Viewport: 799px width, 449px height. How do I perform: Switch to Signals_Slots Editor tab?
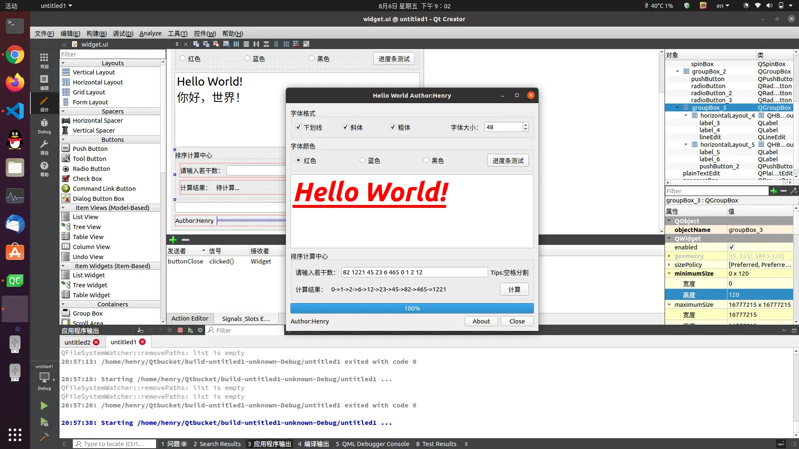[x=246, y=318]
